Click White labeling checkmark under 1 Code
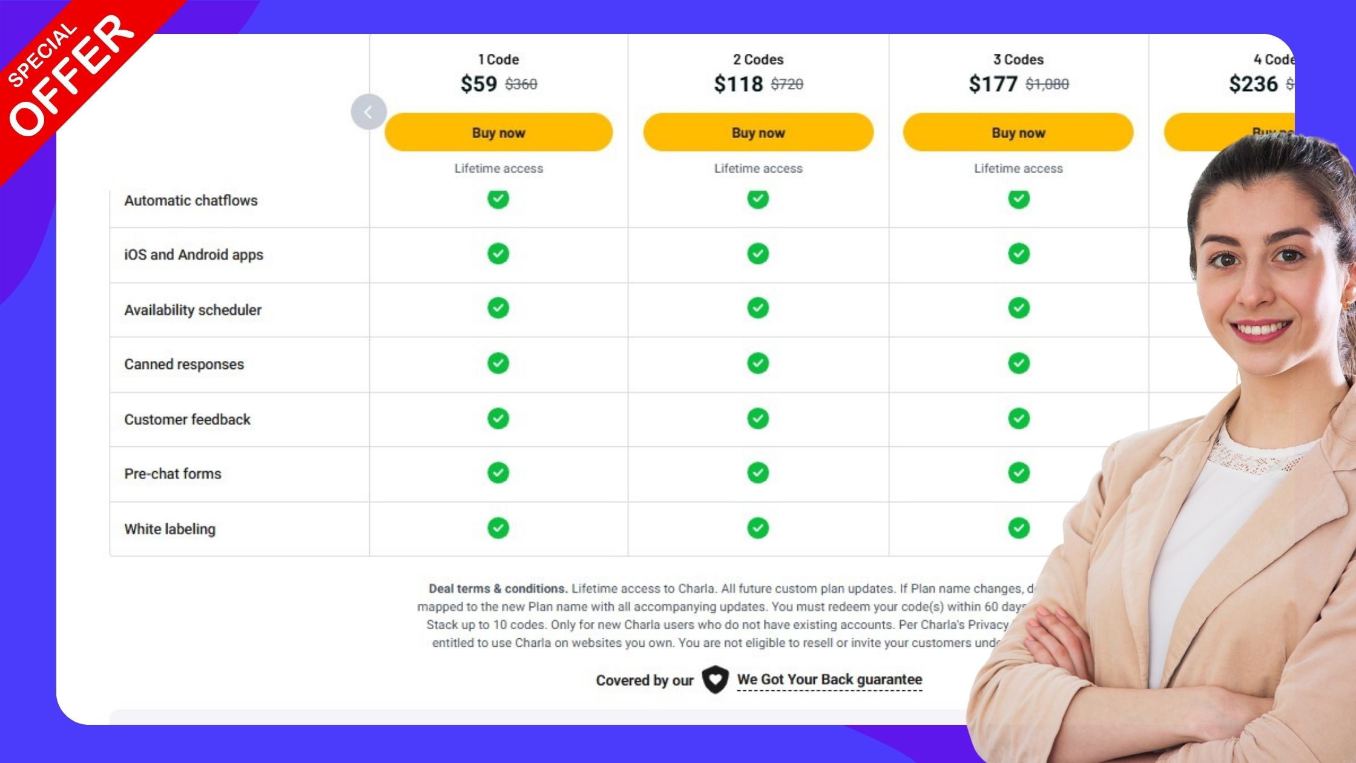The width and height of the screenshot is (1356, 763). click(498, 528)
